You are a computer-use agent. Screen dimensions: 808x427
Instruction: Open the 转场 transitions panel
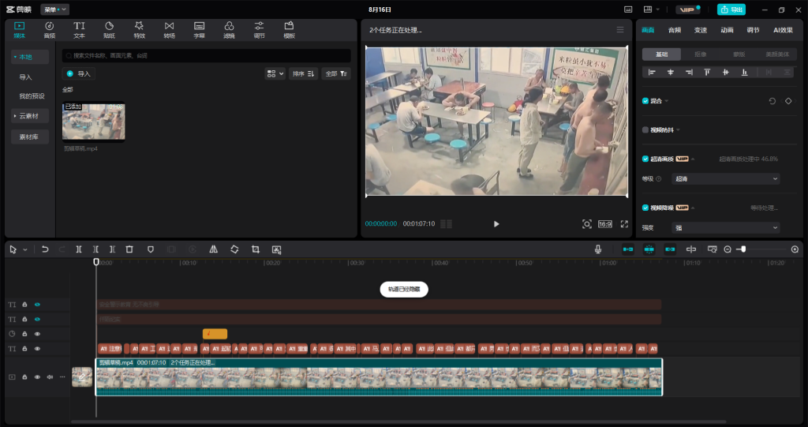tap(169, 30)
